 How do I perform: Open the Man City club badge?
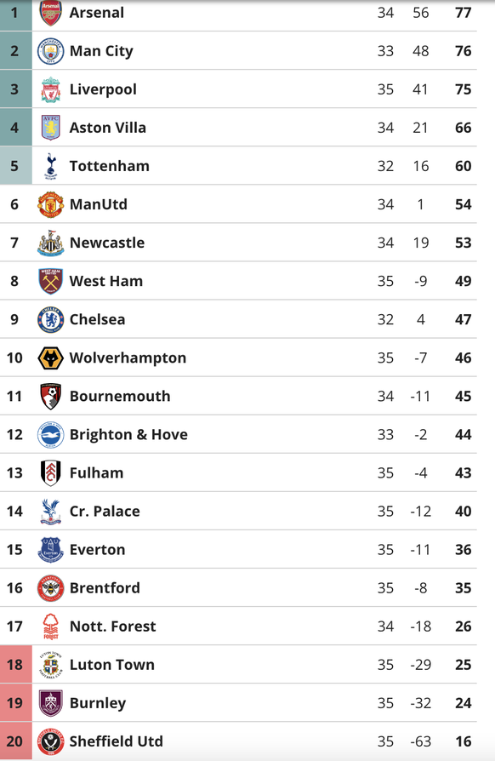(x=50, y=51)
